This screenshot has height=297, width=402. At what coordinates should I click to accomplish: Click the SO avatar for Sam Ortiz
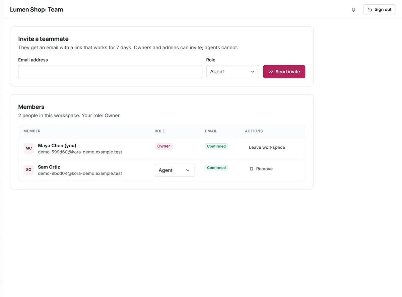pos(29,170)
